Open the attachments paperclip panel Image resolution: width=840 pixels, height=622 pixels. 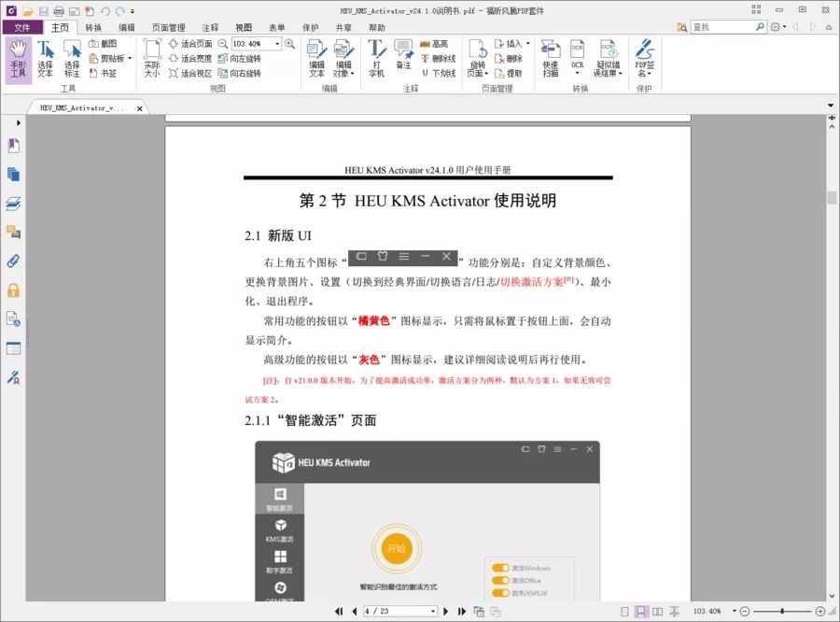pyautogui.click(x=13, y=262)
